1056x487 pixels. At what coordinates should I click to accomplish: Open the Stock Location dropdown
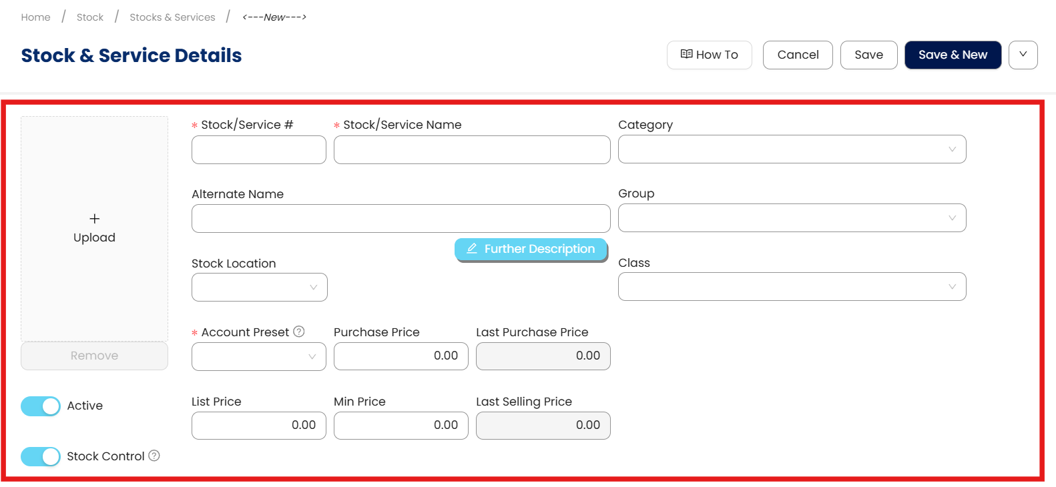259,288
